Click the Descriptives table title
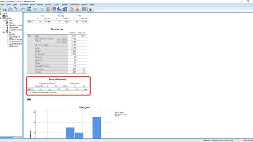 click(57, 29)
